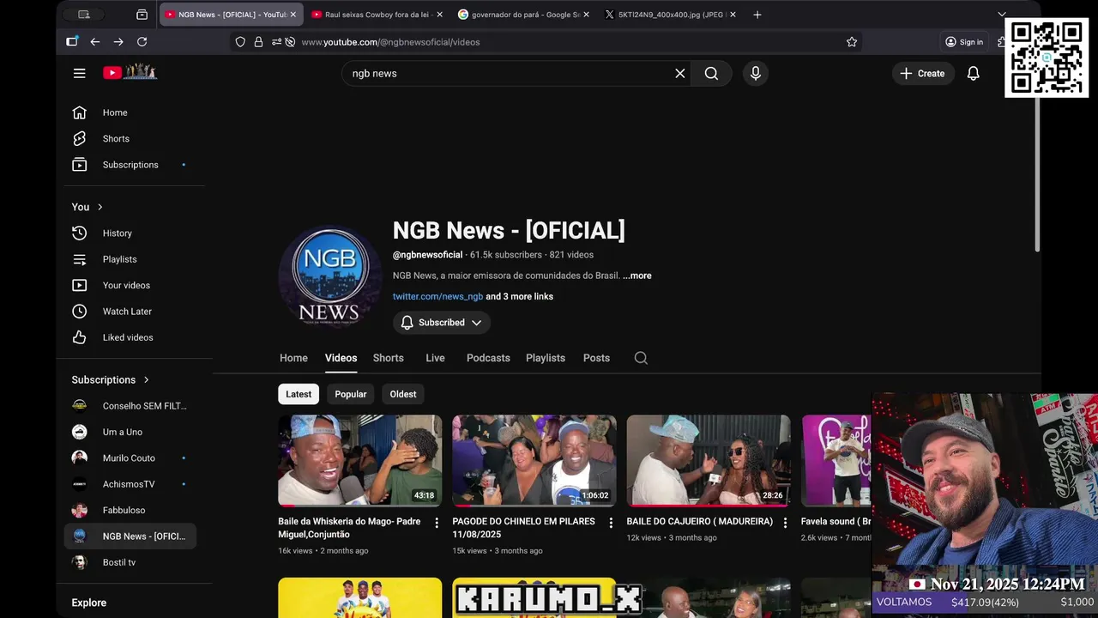Switch to the channel Live tab
The image size is (1098, 618).
pos(435,358)
